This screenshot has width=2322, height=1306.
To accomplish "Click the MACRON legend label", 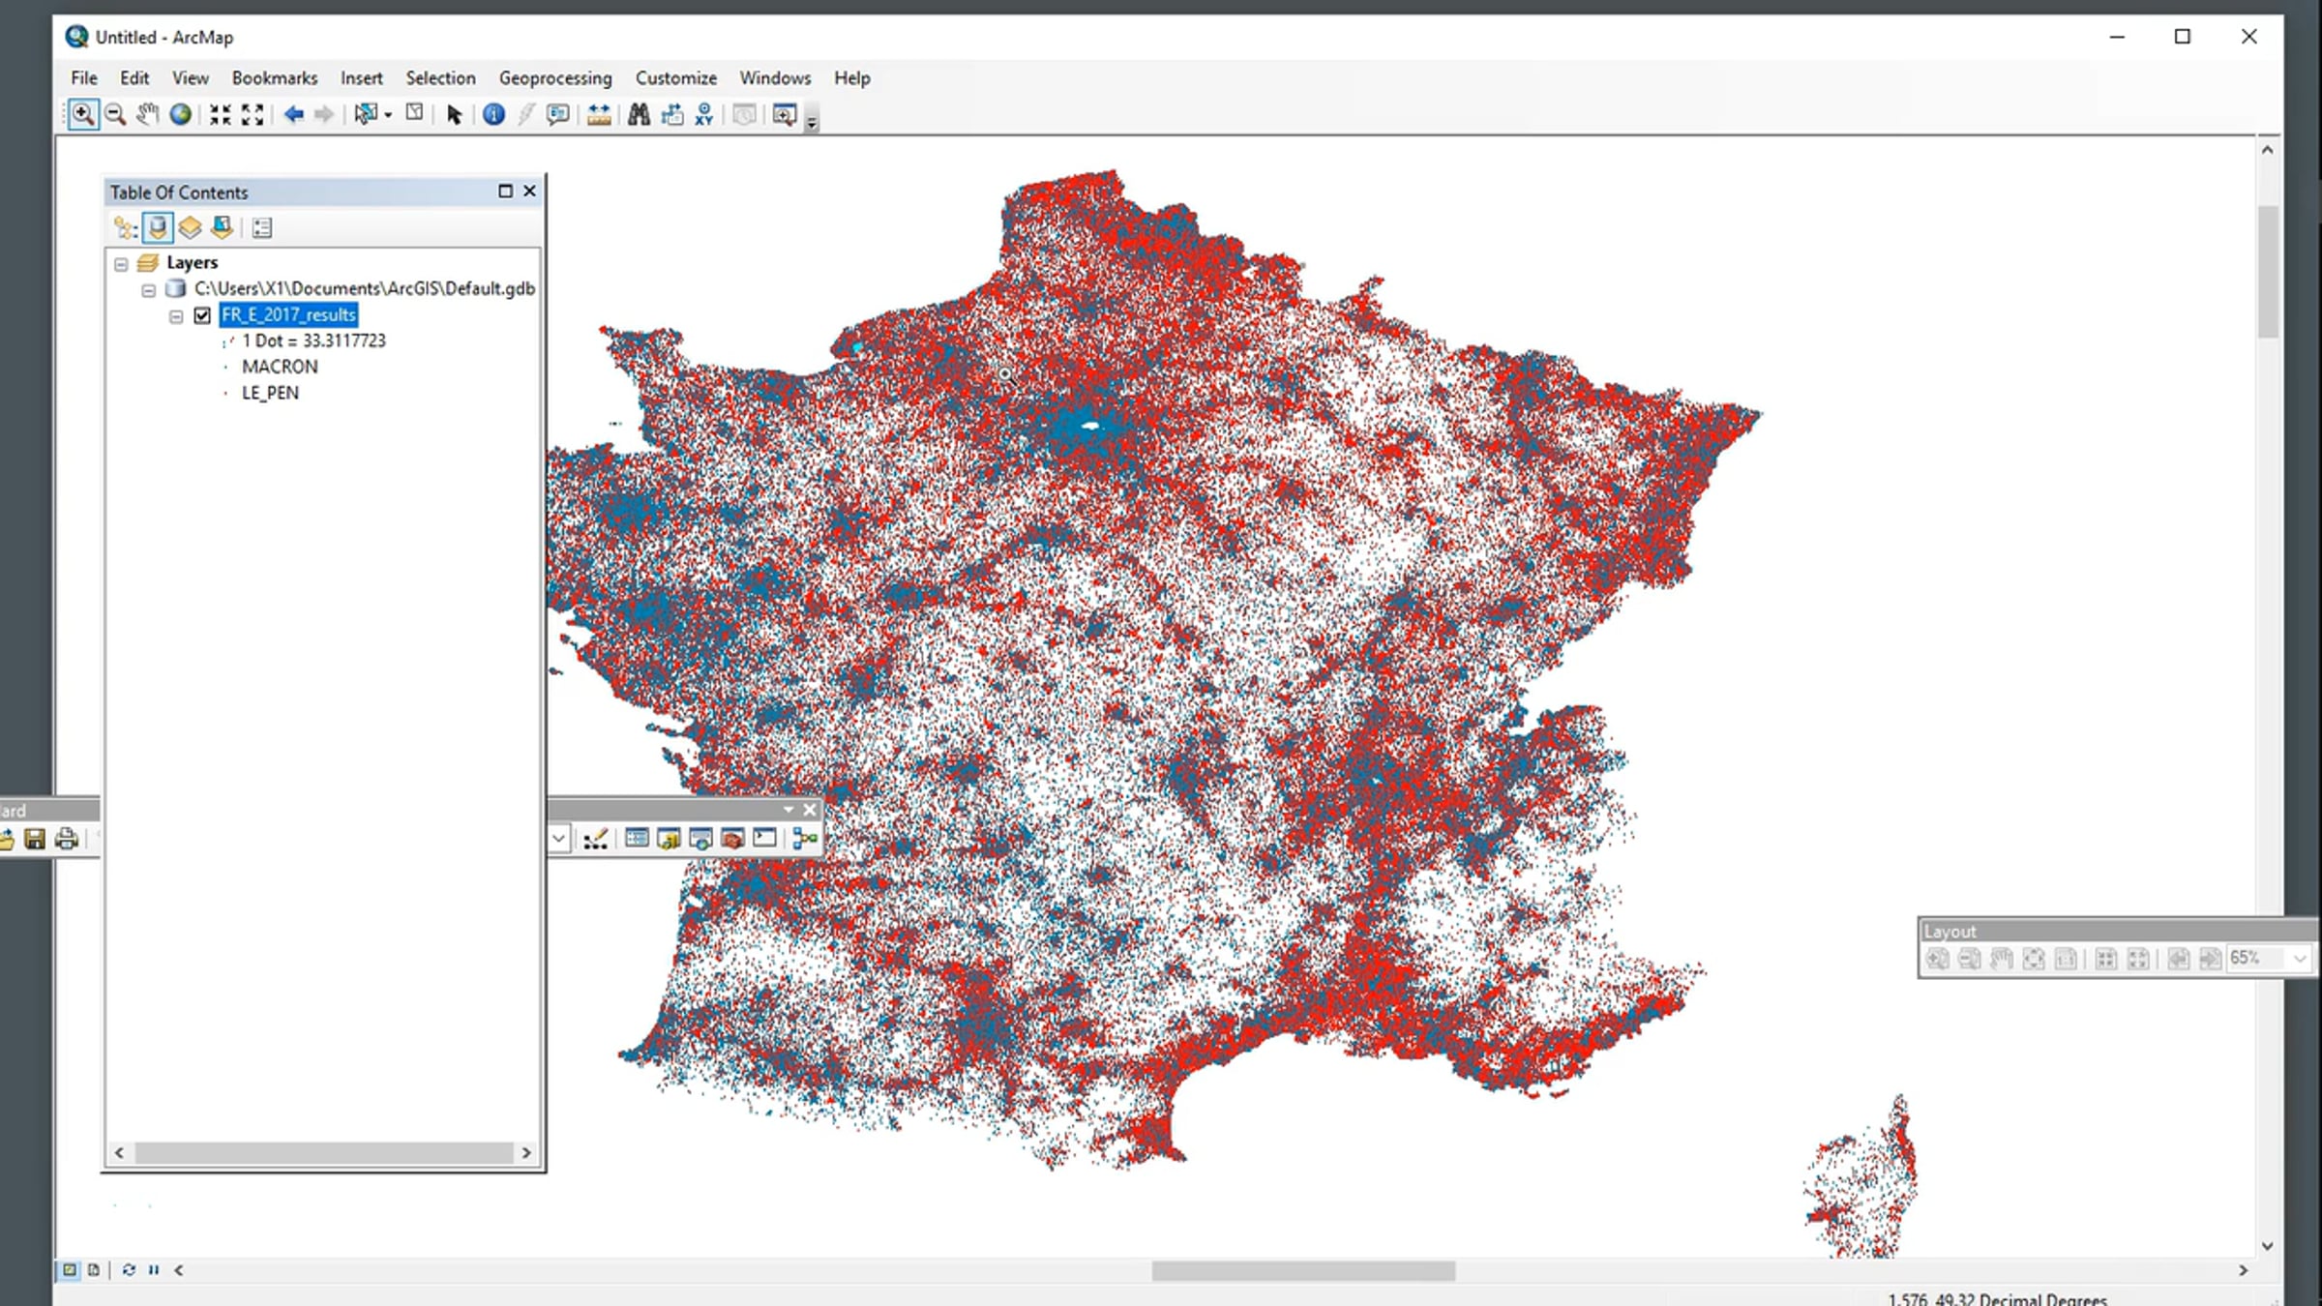I will (280, 367).
